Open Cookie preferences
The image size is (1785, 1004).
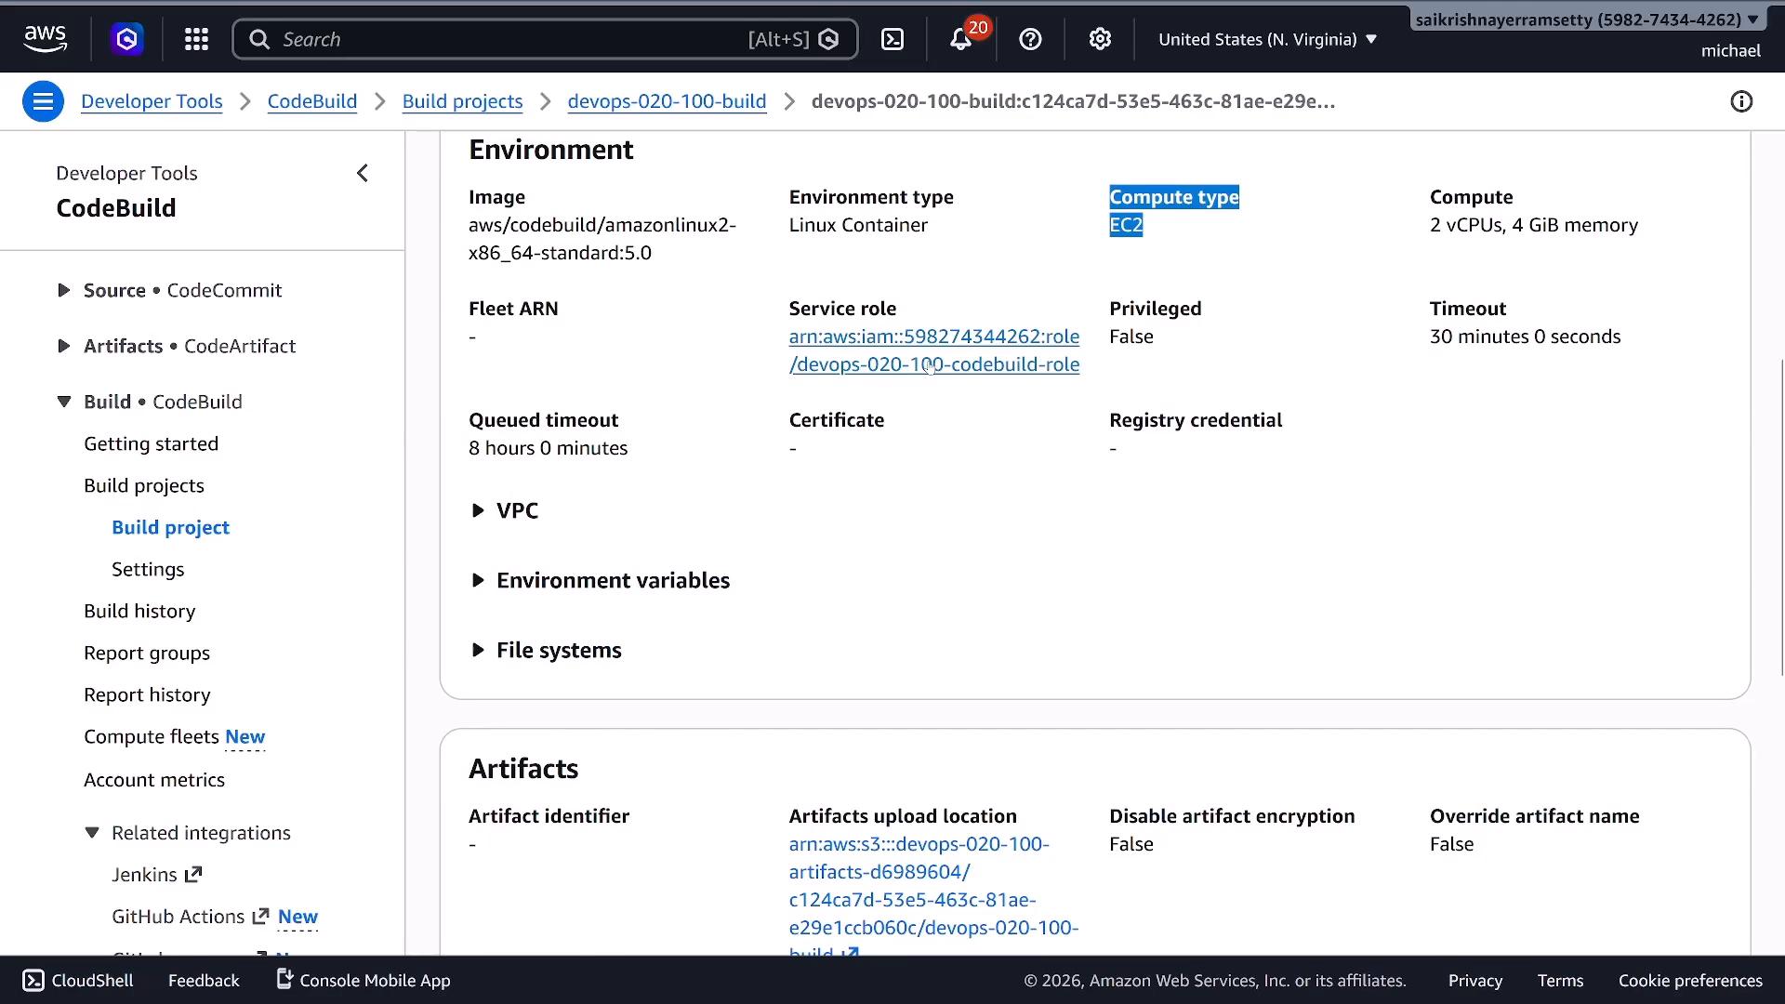click(1690, 980)
